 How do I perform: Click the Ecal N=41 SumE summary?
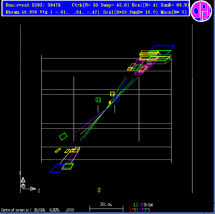point(160,5)
